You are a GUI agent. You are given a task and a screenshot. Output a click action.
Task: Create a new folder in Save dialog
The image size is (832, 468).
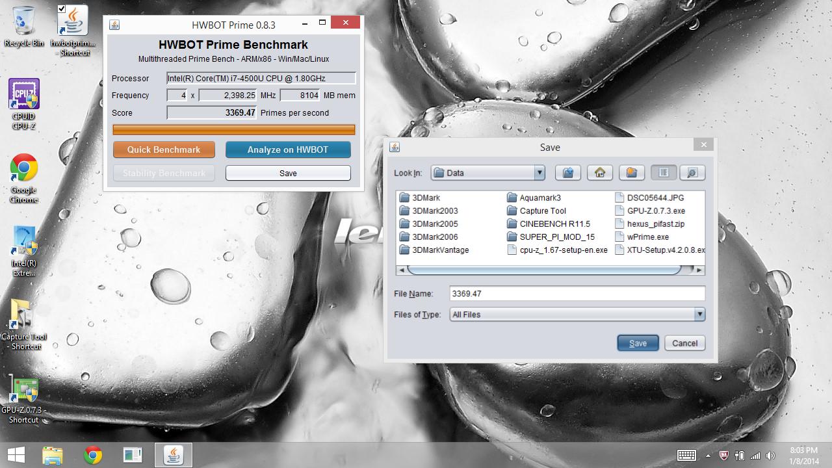[x=631, y=173]
